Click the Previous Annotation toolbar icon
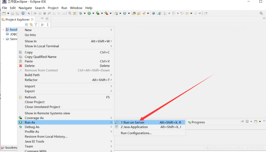Viewport: 266px width, 152px height. [x=174, y=13]
